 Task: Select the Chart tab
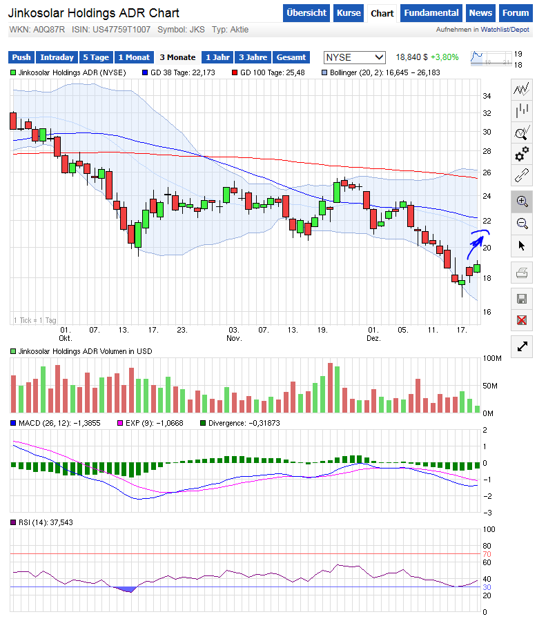click(382, 14)
